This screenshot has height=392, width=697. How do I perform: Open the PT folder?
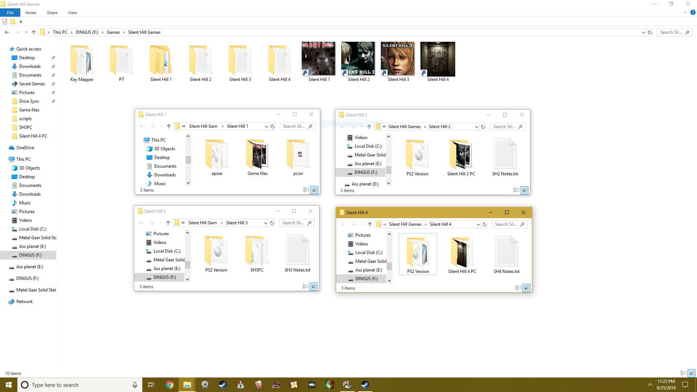121,60
